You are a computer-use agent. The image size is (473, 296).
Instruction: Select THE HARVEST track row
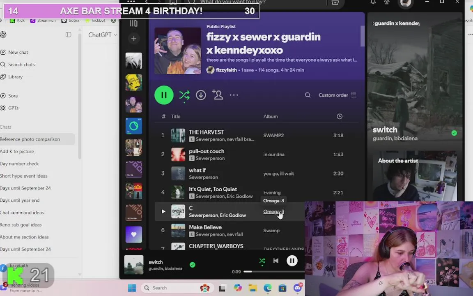click(x=256, y=135)
